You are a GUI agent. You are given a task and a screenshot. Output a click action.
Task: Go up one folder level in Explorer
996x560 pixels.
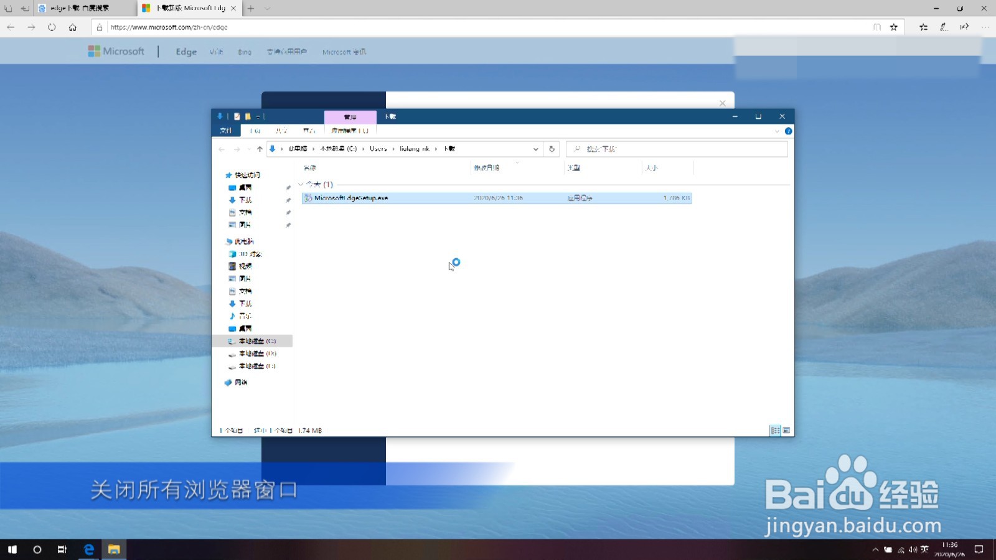click(x=260, y=149)
